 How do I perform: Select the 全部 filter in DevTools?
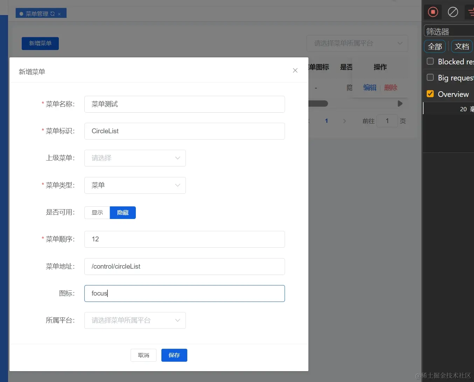[x=435, y=47]
